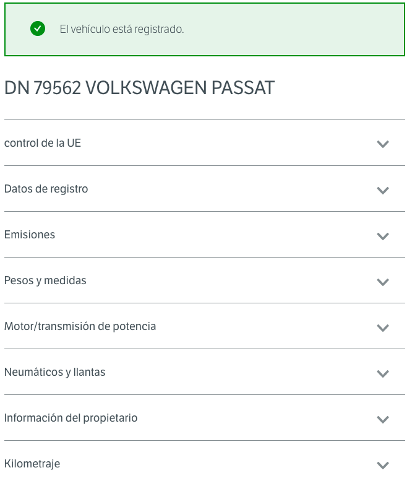This screenshot has width=412, height=486.
Task: Expand Datos de registro section
Action: point(204,189)
